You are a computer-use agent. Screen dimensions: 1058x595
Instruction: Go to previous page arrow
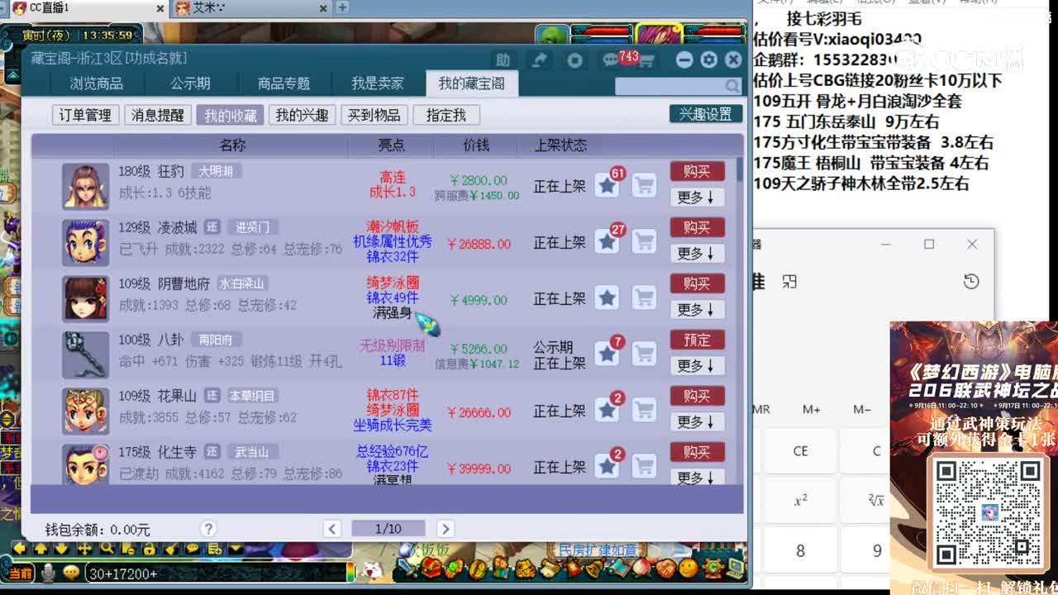click(332, 529)
